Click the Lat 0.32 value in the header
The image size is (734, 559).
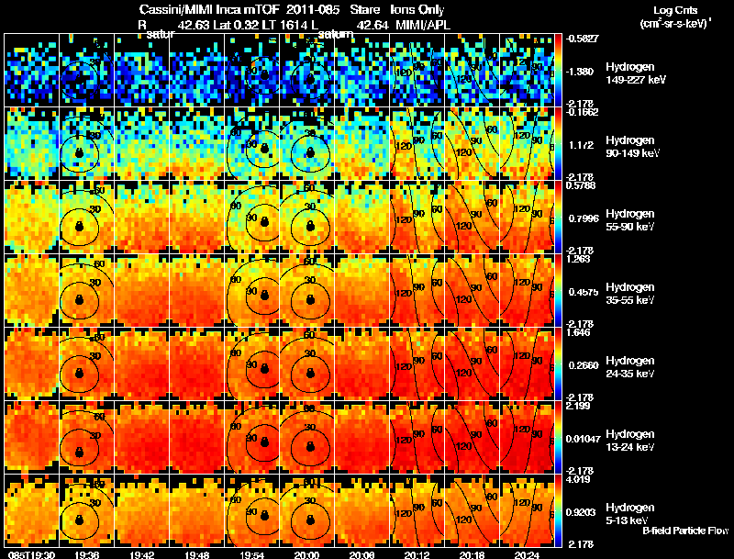[236, 25]
